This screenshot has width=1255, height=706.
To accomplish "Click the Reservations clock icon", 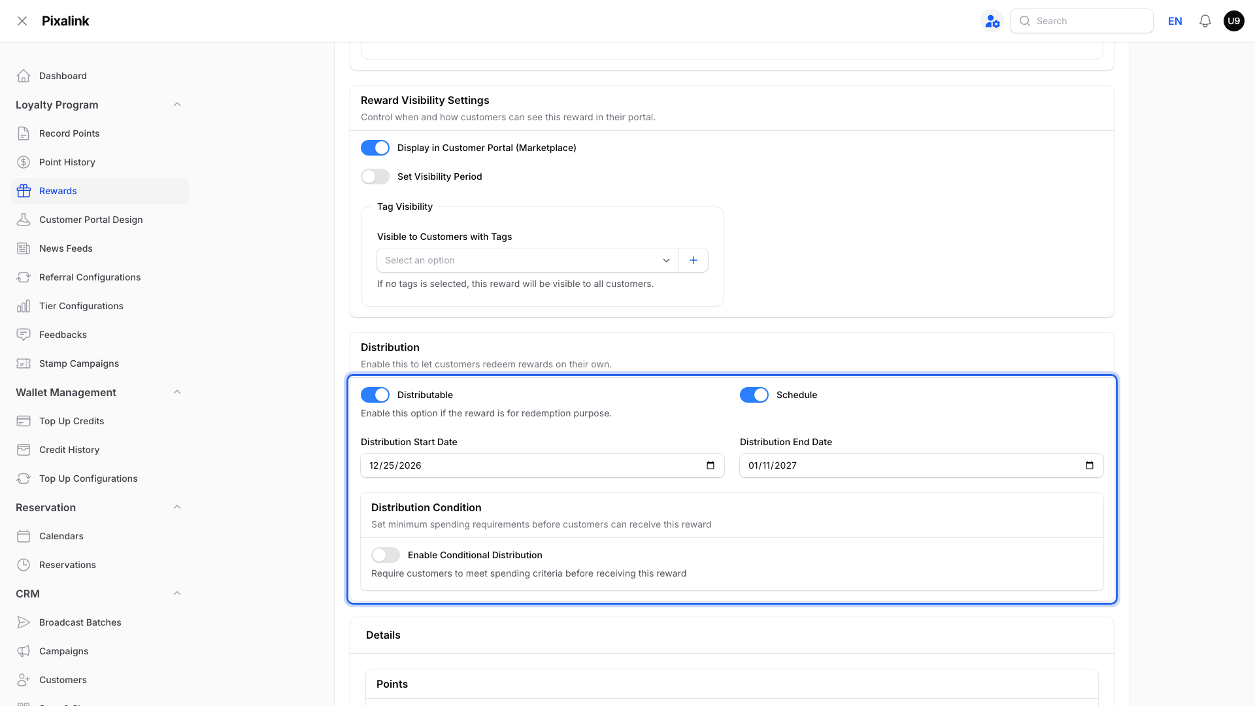I will (x=24, y=565).
